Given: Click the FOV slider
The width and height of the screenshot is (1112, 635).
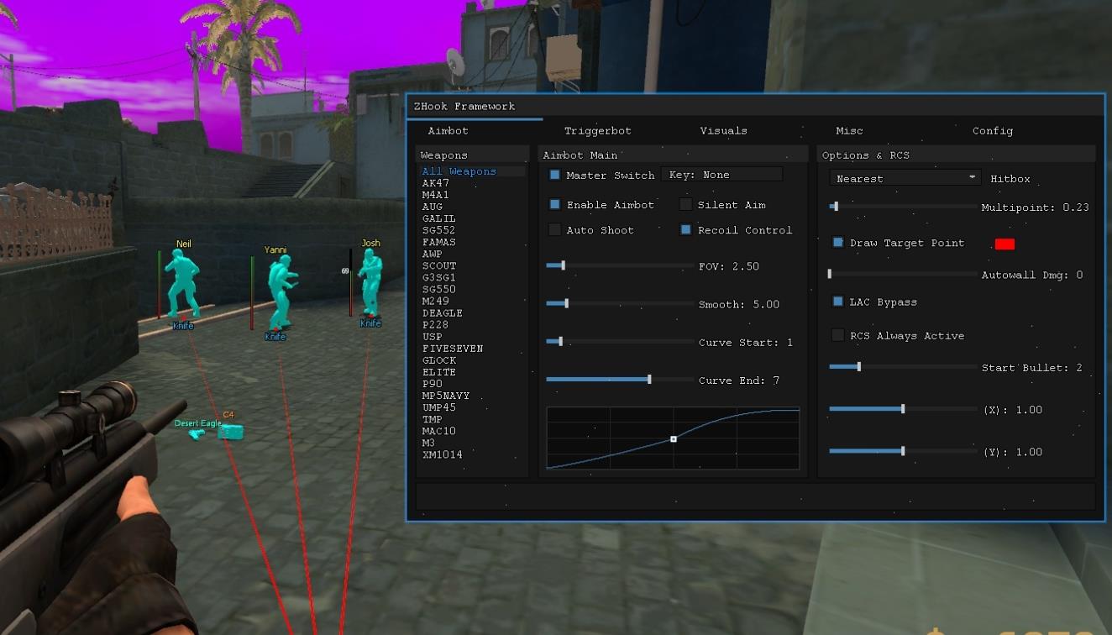Looking at the screenshot, I should [x=620, y=266].
